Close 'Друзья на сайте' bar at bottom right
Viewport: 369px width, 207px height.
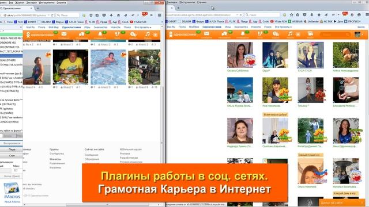(x=362, y=202)
